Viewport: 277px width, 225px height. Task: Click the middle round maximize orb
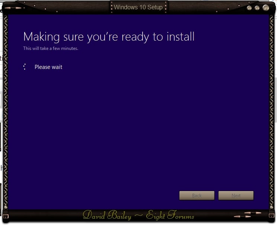pos(257,8)
